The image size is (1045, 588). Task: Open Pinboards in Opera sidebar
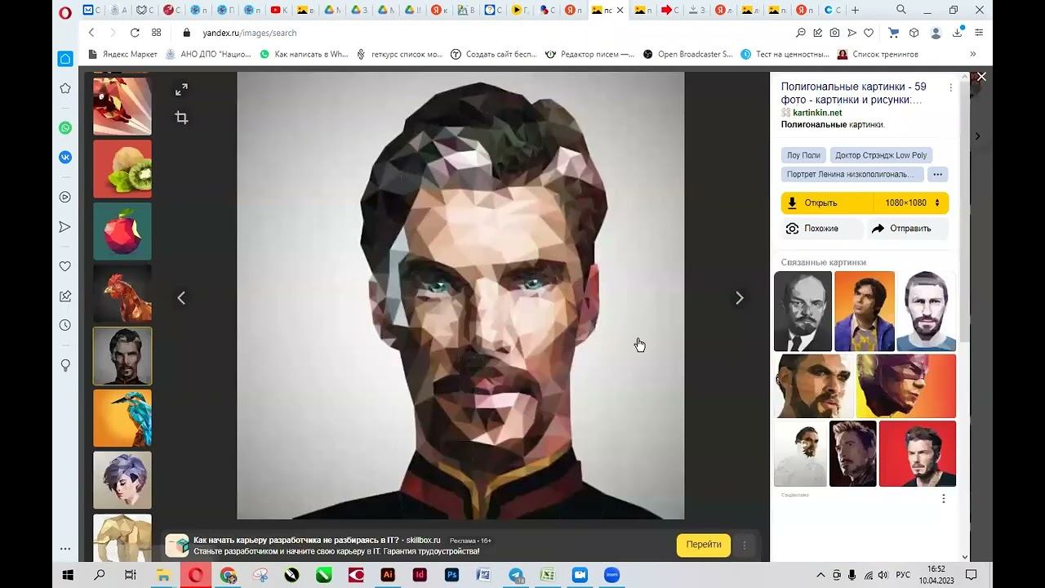[65, 296]
